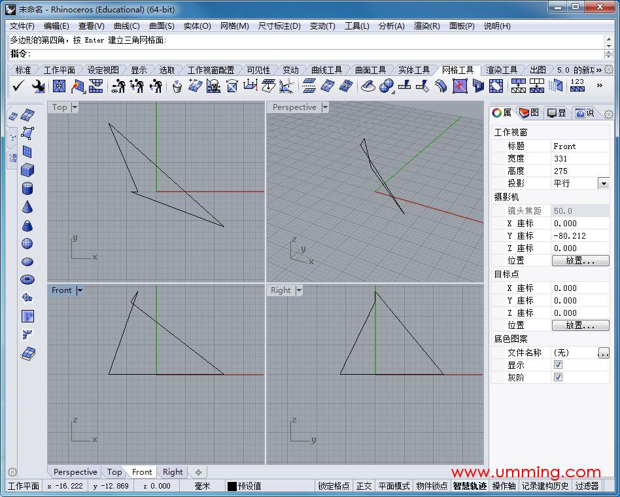This screenshot has height=497, width=620.
Task: Click the bucket Fill Mesh Holes icon
Action: (x=177, y=86)
